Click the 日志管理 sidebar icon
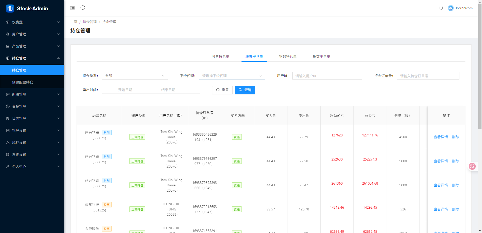The image size is (482, 233). click(8, 118)
